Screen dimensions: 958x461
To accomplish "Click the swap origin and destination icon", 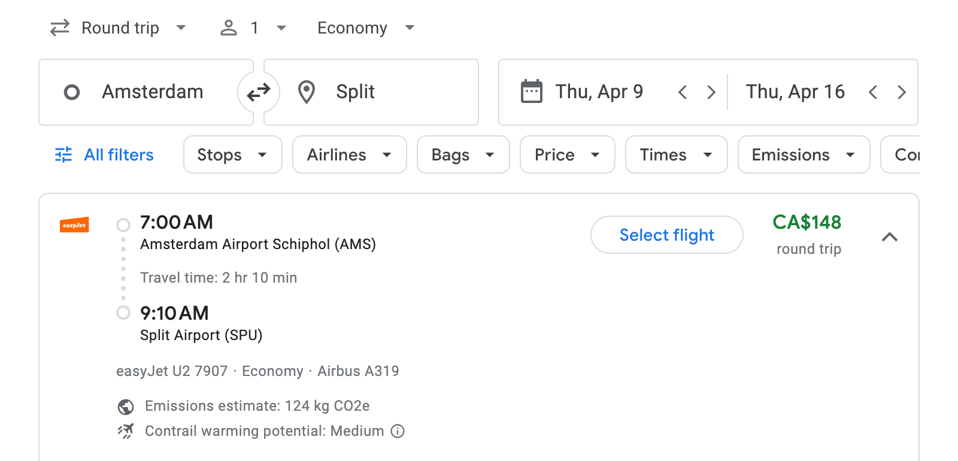I will [258, 92].
